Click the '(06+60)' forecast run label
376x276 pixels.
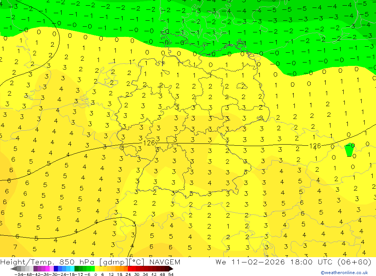click(355, 262)
